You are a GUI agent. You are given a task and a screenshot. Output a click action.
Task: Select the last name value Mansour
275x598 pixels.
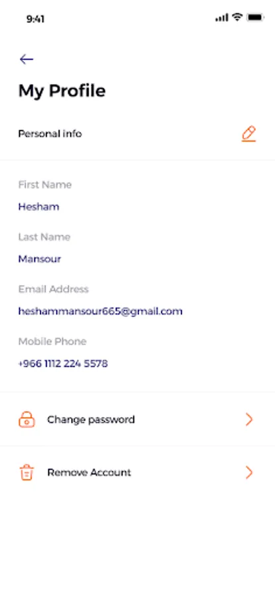click(40, 259)
